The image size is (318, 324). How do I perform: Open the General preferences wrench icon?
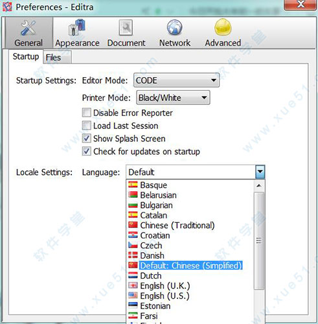coord(28,28)
